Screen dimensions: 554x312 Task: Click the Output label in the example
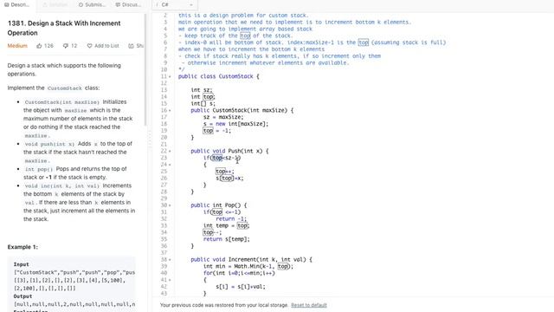click(x=23, y=296)
